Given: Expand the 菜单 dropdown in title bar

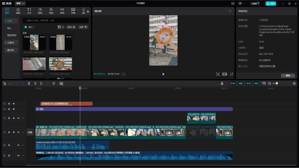Looking at the screenshot, I should [x=20, y=3].
